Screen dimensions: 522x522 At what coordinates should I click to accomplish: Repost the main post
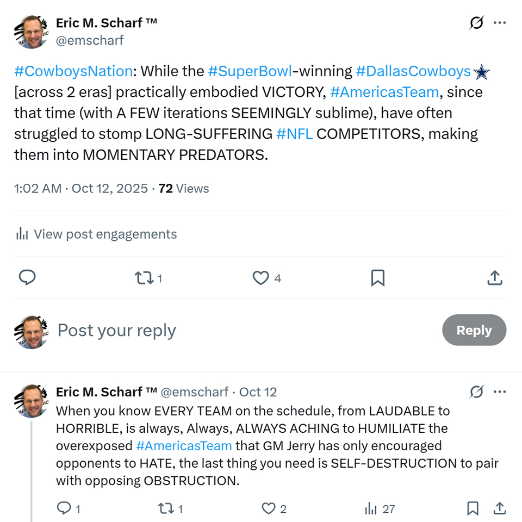tap(144, 278)
